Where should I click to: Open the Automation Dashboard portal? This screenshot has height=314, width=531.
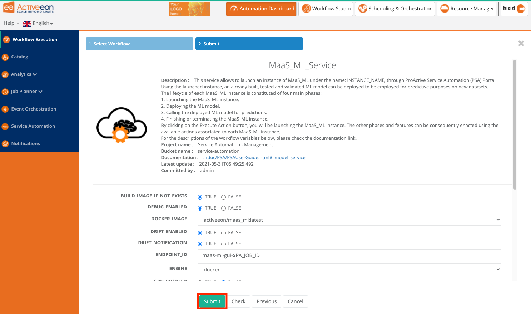[261, 9]
